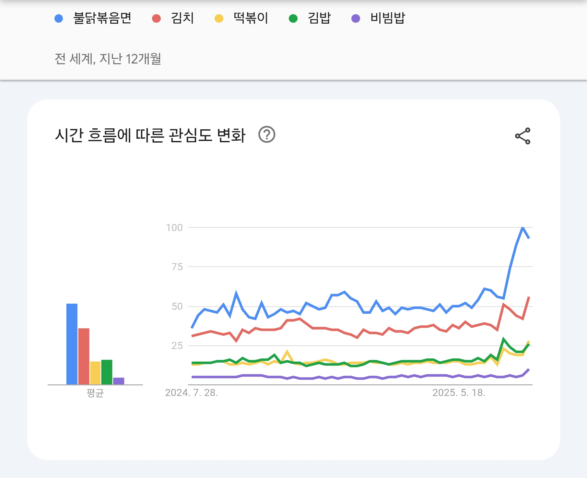Click the 평균 label under the bars
This screenshot has width=587, height=478.
(x=95, y=393)
